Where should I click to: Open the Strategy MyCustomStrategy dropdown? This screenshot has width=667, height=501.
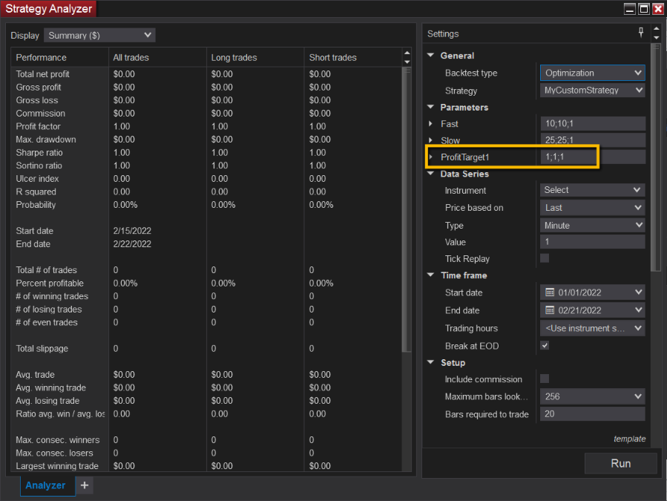pos(593,91)
